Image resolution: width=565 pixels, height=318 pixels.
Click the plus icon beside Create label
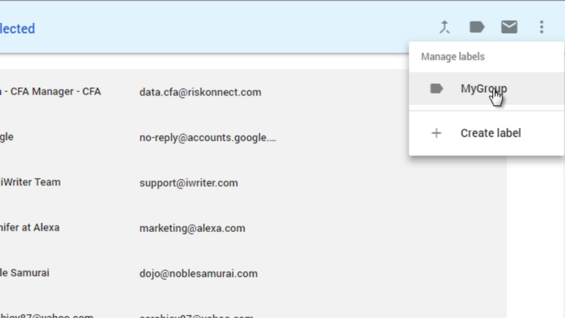(436, 133)
